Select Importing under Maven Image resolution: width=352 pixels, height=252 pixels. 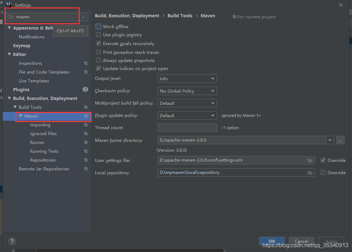tap(40, 125)
